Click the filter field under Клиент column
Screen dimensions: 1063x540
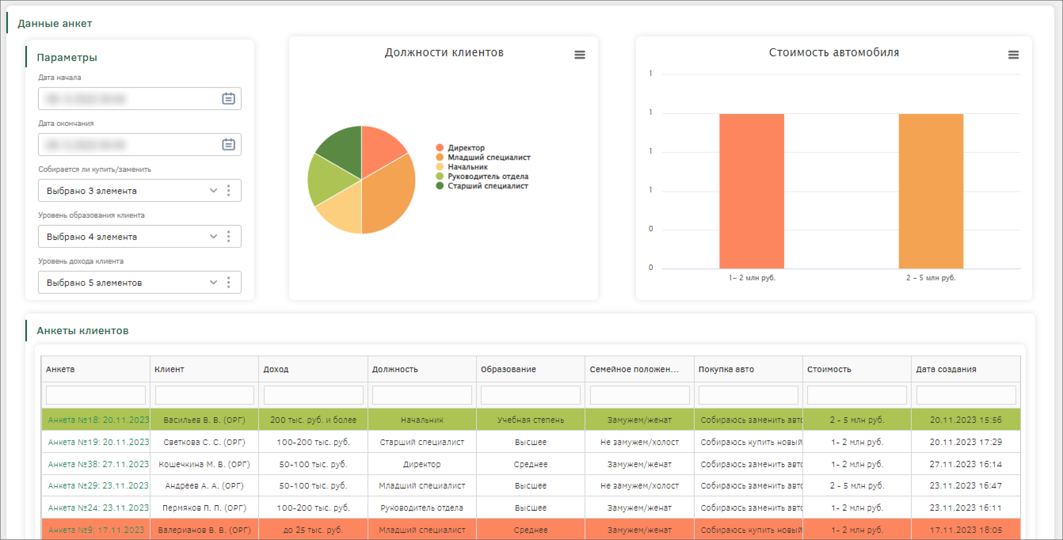(x=204, y=395)
